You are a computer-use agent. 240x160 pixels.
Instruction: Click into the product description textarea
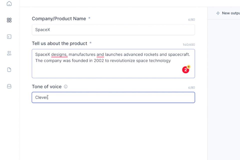[x=113, y=63]
